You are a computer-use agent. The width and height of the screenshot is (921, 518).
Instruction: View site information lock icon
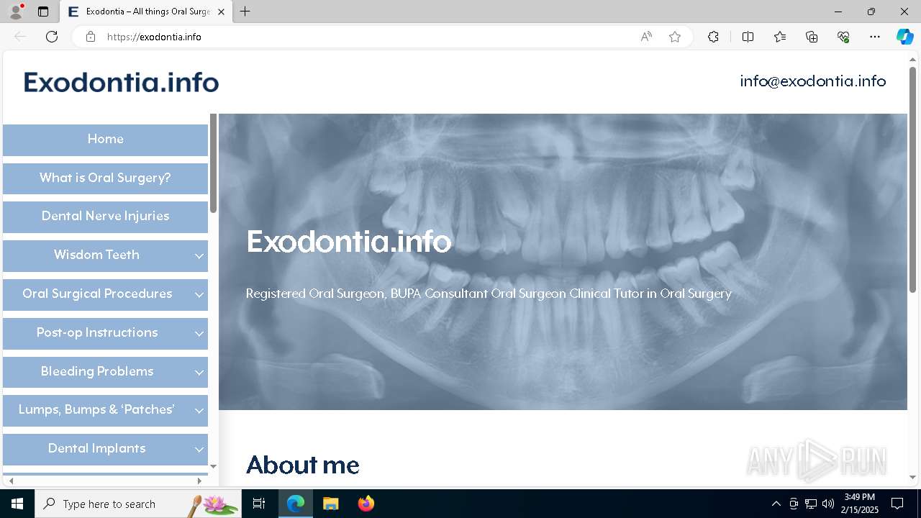pos(91,37)
